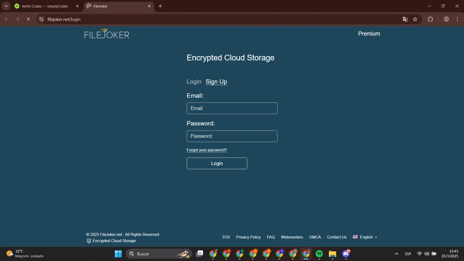Click the shield icon beside Encrypted Cloud Storage
The height and width of the screenshot is (261, 464).
89,241
